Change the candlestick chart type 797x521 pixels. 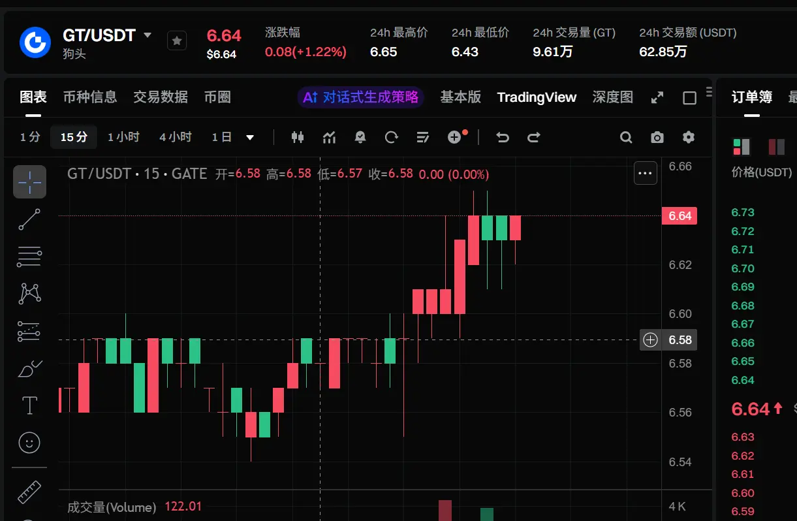[298, 137]
